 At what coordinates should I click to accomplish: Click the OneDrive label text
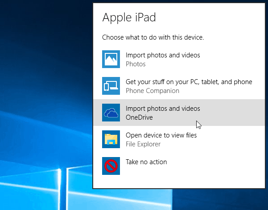pyautogui.click(x=139, y=117)
